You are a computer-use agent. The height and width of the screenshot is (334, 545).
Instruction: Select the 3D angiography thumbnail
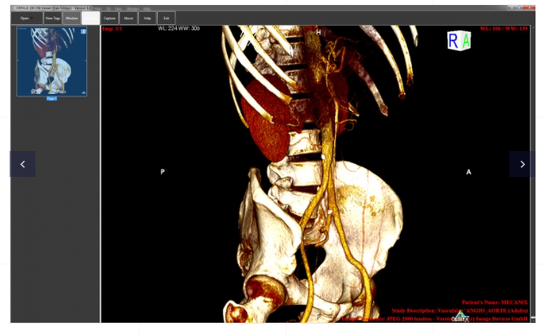52,62
